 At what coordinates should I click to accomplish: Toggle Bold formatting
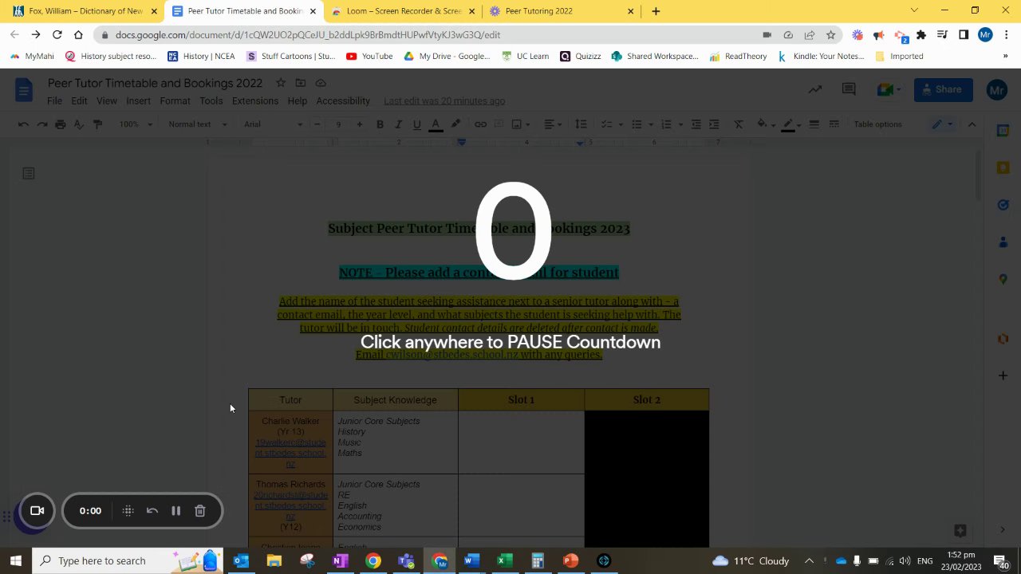pos(380,124)
